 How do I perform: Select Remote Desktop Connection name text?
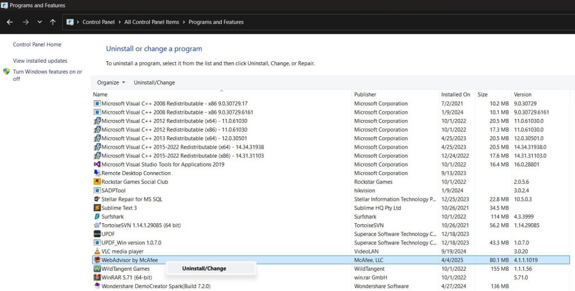coord(136,173)
